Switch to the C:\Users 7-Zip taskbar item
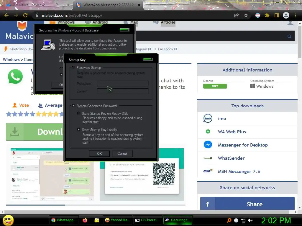The height and width of the screenshot is (226, 302). [x=147, y=220]
